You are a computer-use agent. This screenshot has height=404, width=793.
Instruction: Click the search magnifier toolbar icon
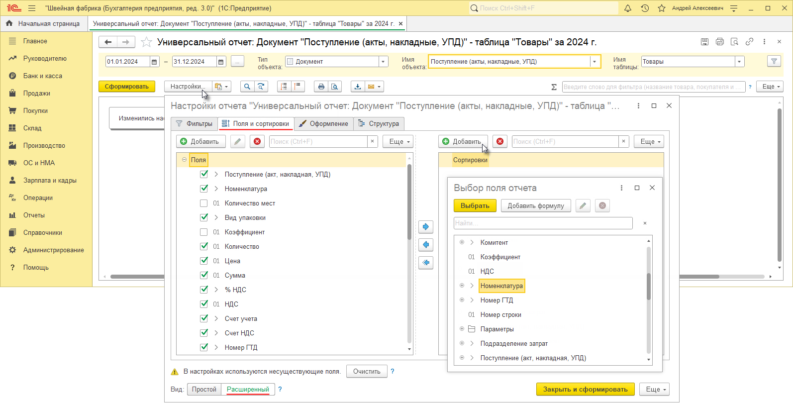pyautogui.click(x=247, y=87)
